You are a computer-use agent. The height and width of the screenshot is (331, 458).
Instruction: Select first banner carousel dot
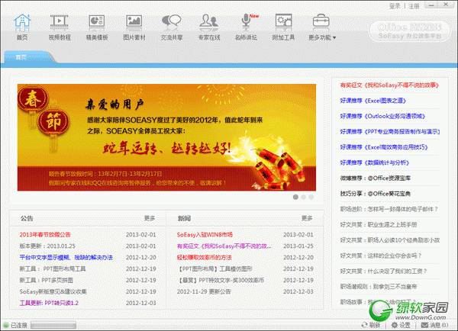tap(295, 197)
